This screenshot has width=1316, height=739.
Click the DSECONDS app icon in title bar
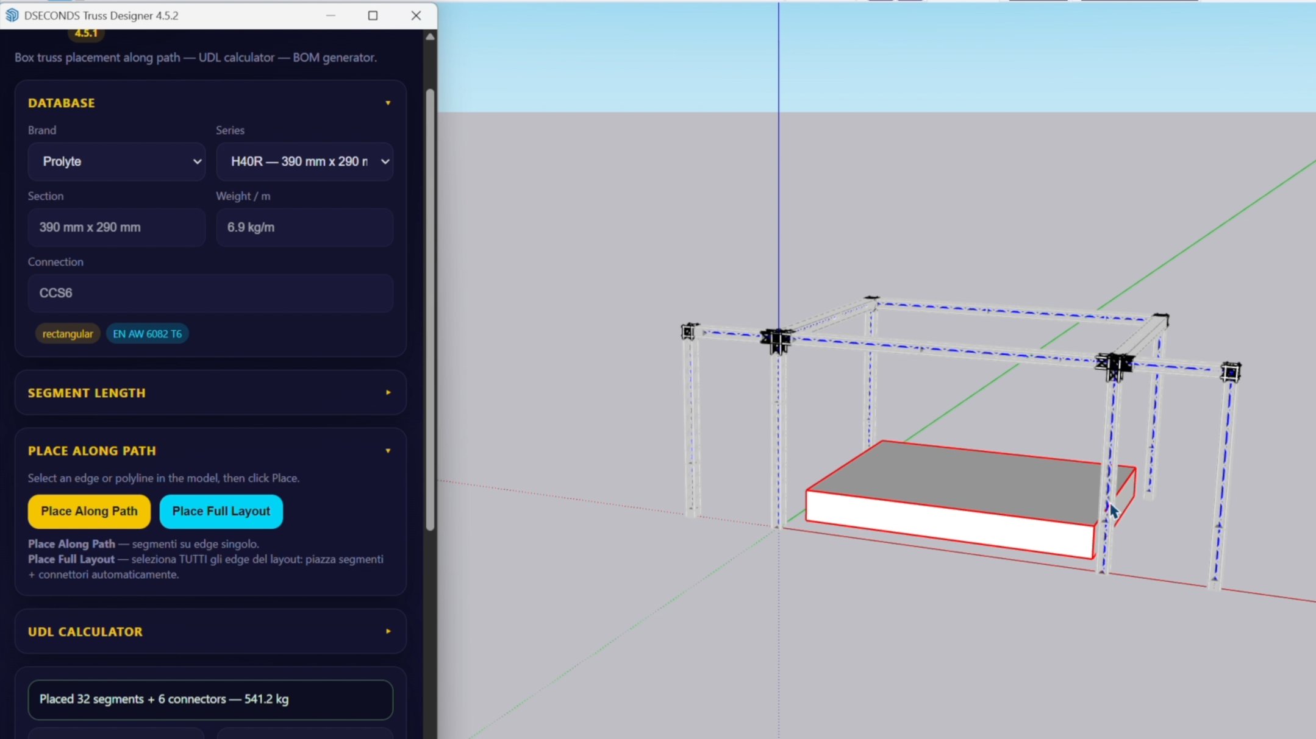pos(12,15)
